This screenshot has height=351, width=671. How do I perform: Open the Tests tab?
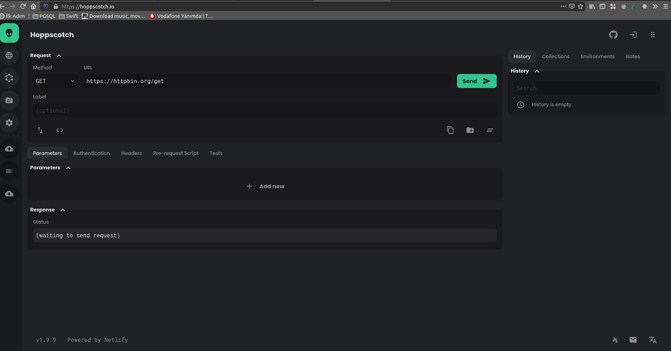216,153
